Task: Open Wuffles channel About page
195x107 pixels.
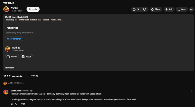Action: 26,57
